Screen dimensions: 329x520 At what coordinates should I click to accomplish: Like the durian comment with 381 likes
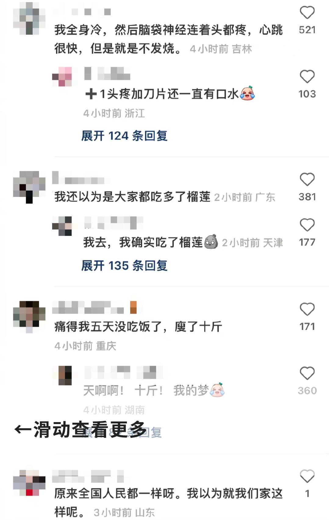click(307, 180)
